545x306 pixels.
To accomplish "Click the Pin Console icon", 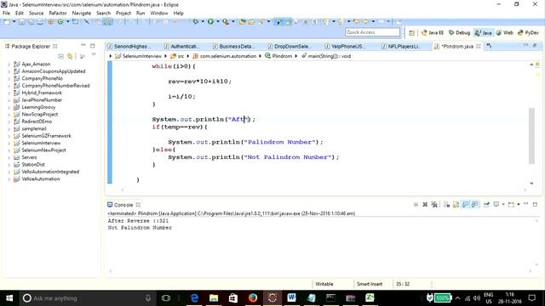I will coord(486,205).
